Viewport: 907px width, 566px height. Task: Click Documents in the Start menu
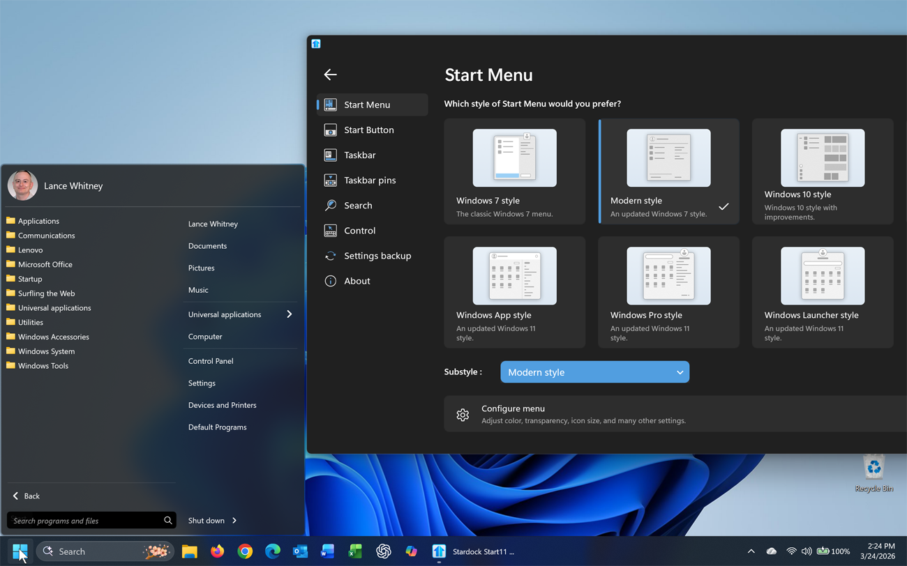tap(207, 245)
